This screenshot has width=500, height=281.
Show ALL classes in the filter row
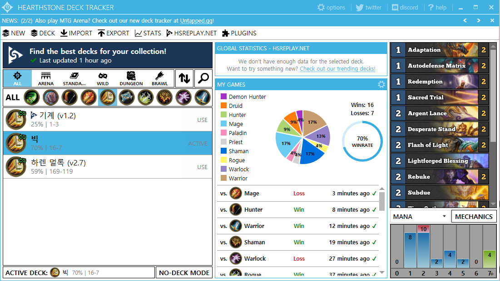13,97
